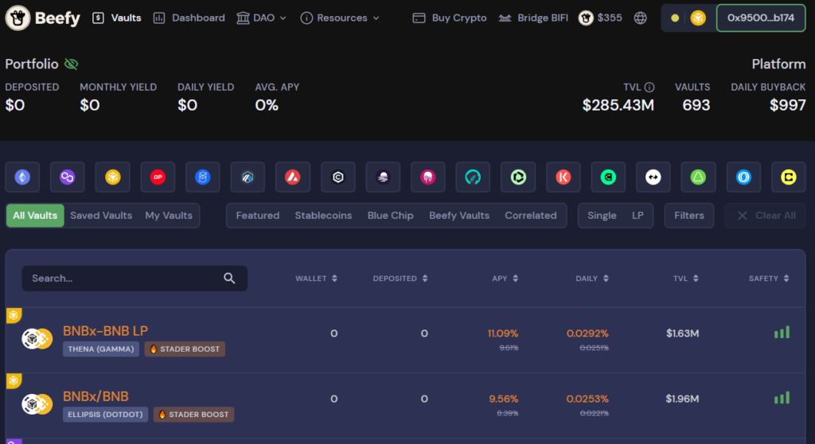The width and height of the screenshot is (815, 444).
Task: Toggle the Single asset filter
Action: (602, 216)
